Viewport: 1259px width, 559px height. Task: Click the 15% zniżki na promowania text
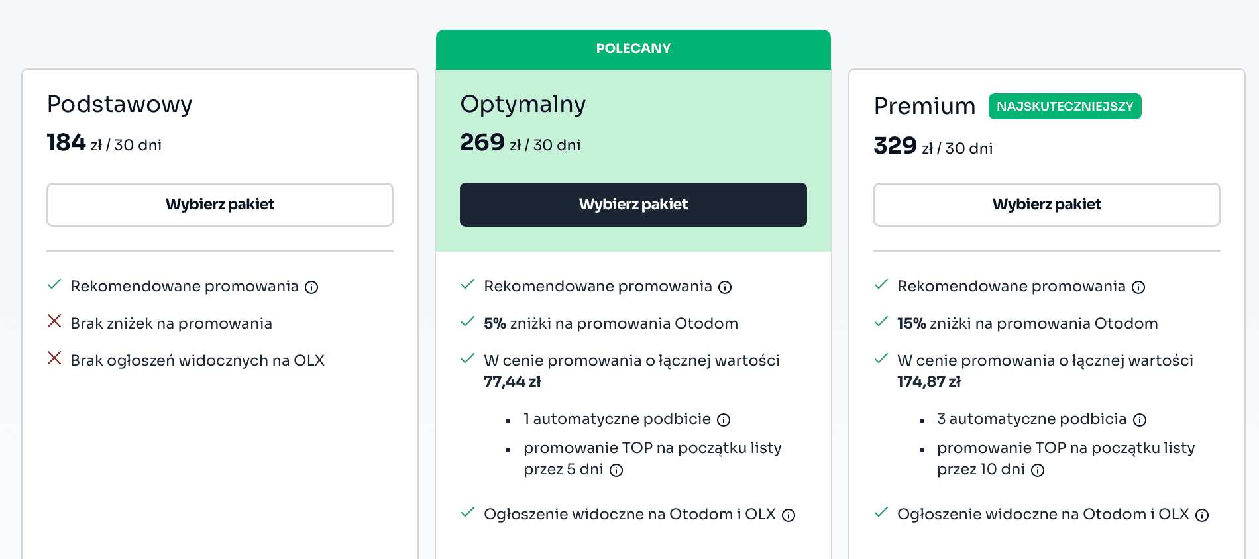pos(1027,323)
